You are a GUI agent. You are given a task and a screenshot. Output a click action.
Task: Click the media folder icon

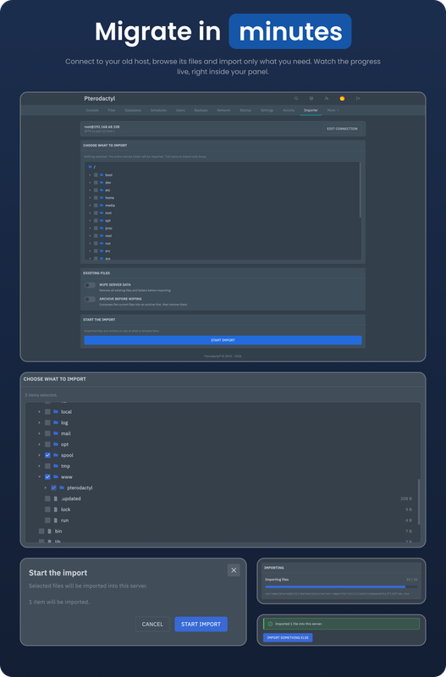click(102, 206)
